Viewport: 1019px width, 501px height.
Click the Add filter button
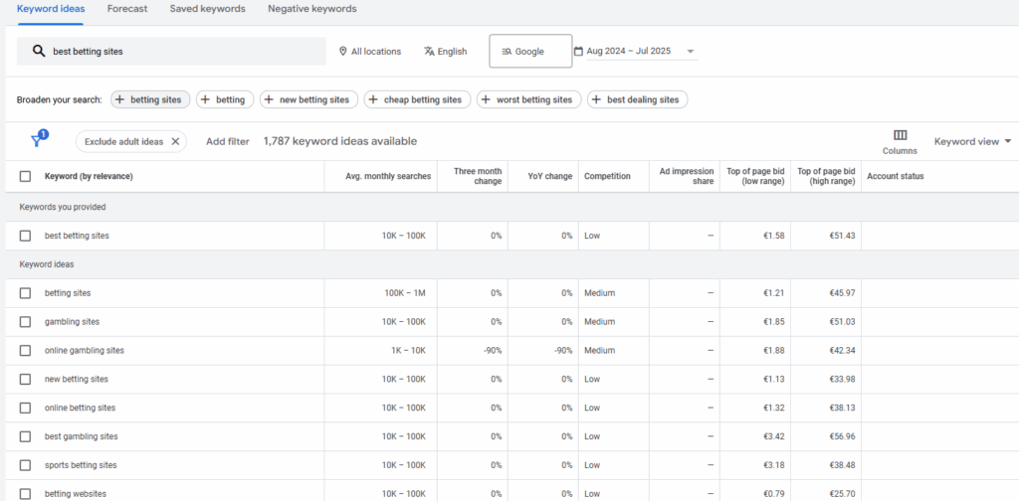point(227,141)
